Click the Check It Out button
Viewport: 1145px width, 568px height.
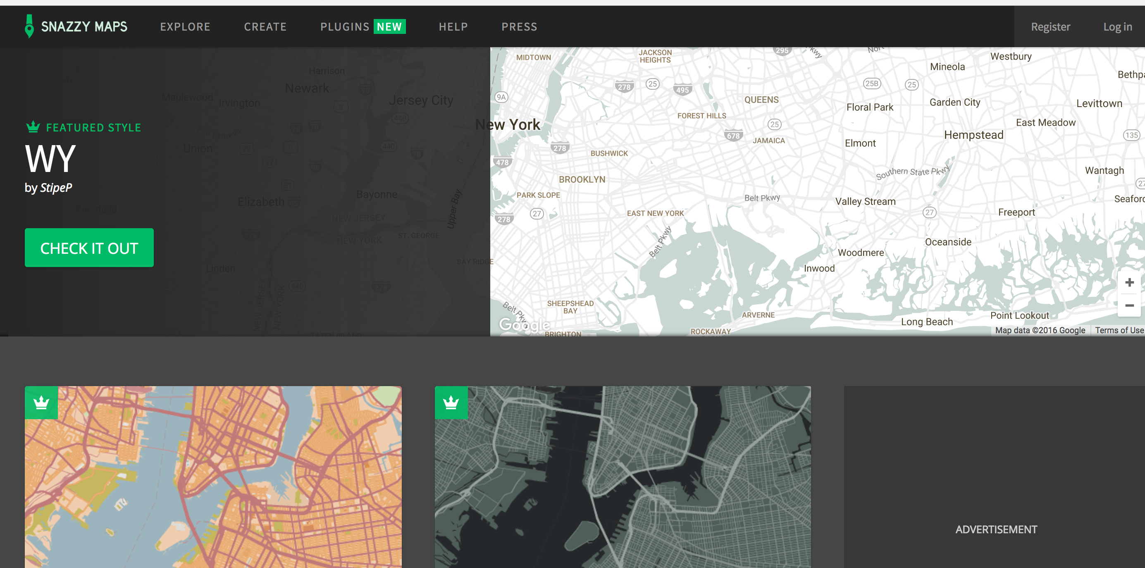click(89, 248)
